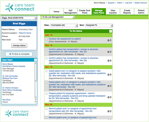Check the Prepare patient for physician appointment box
This screenshot has height=122, width=149.
click(47, 94)
